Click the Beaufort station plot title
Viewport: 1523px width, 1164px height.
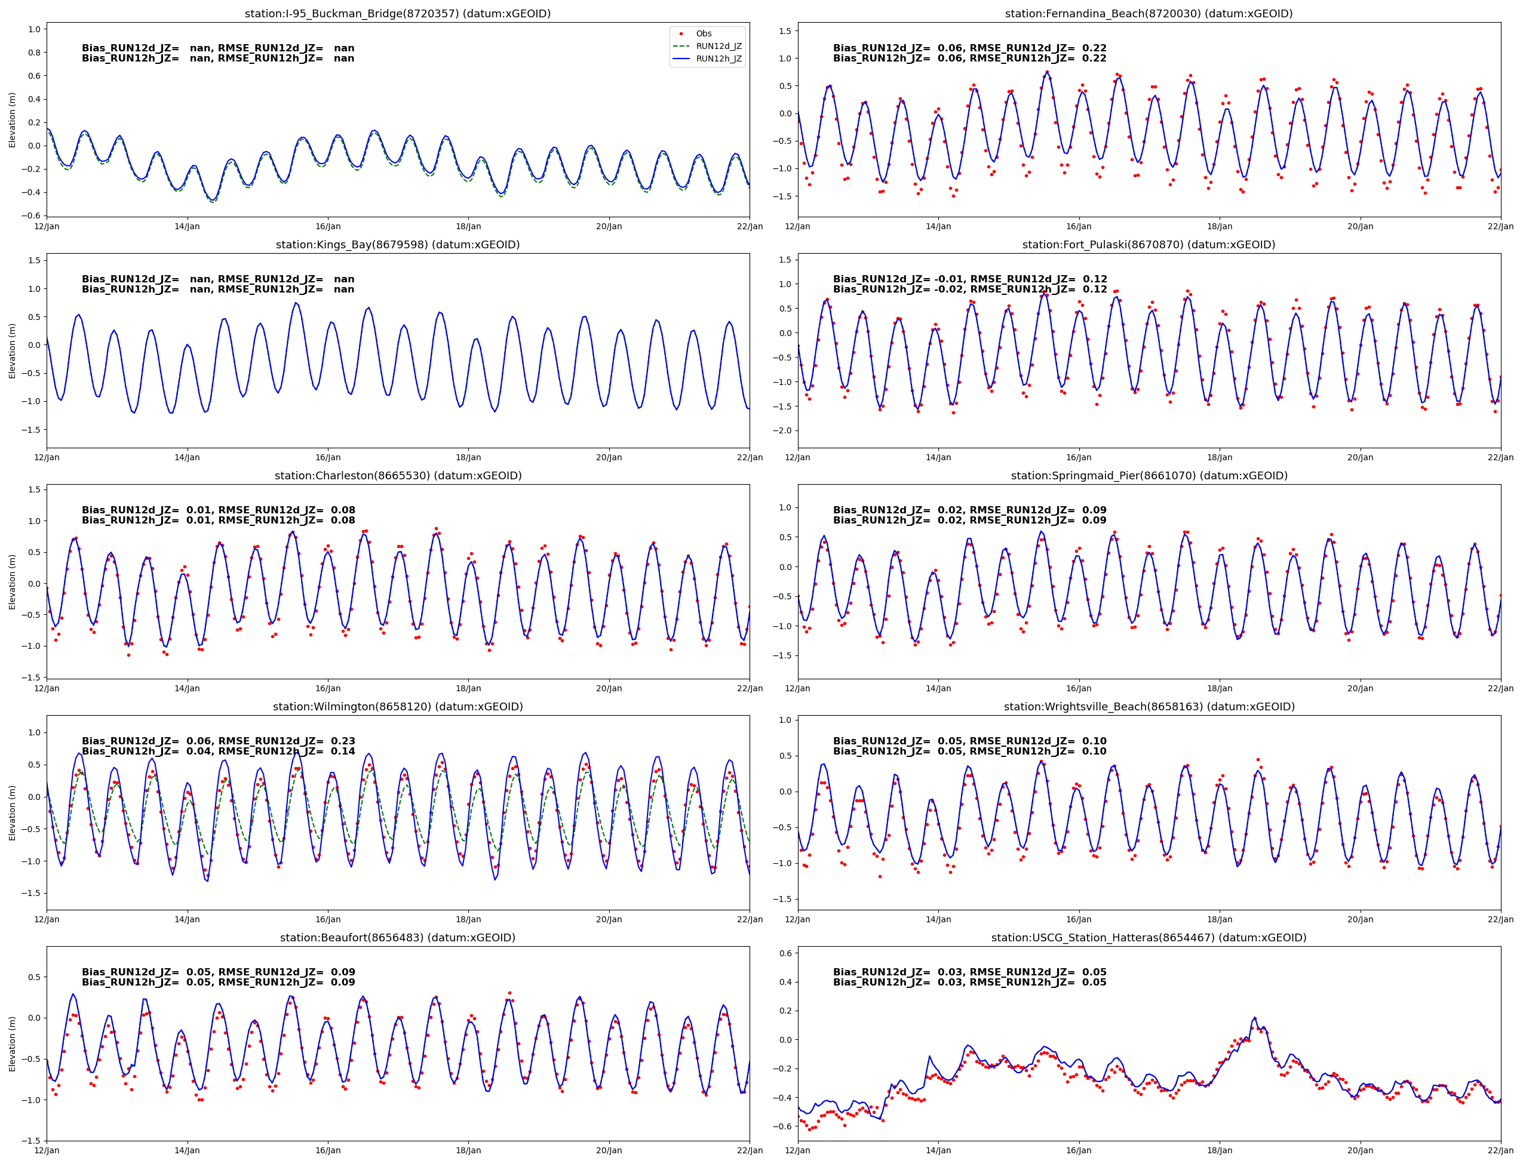[397, 937]
